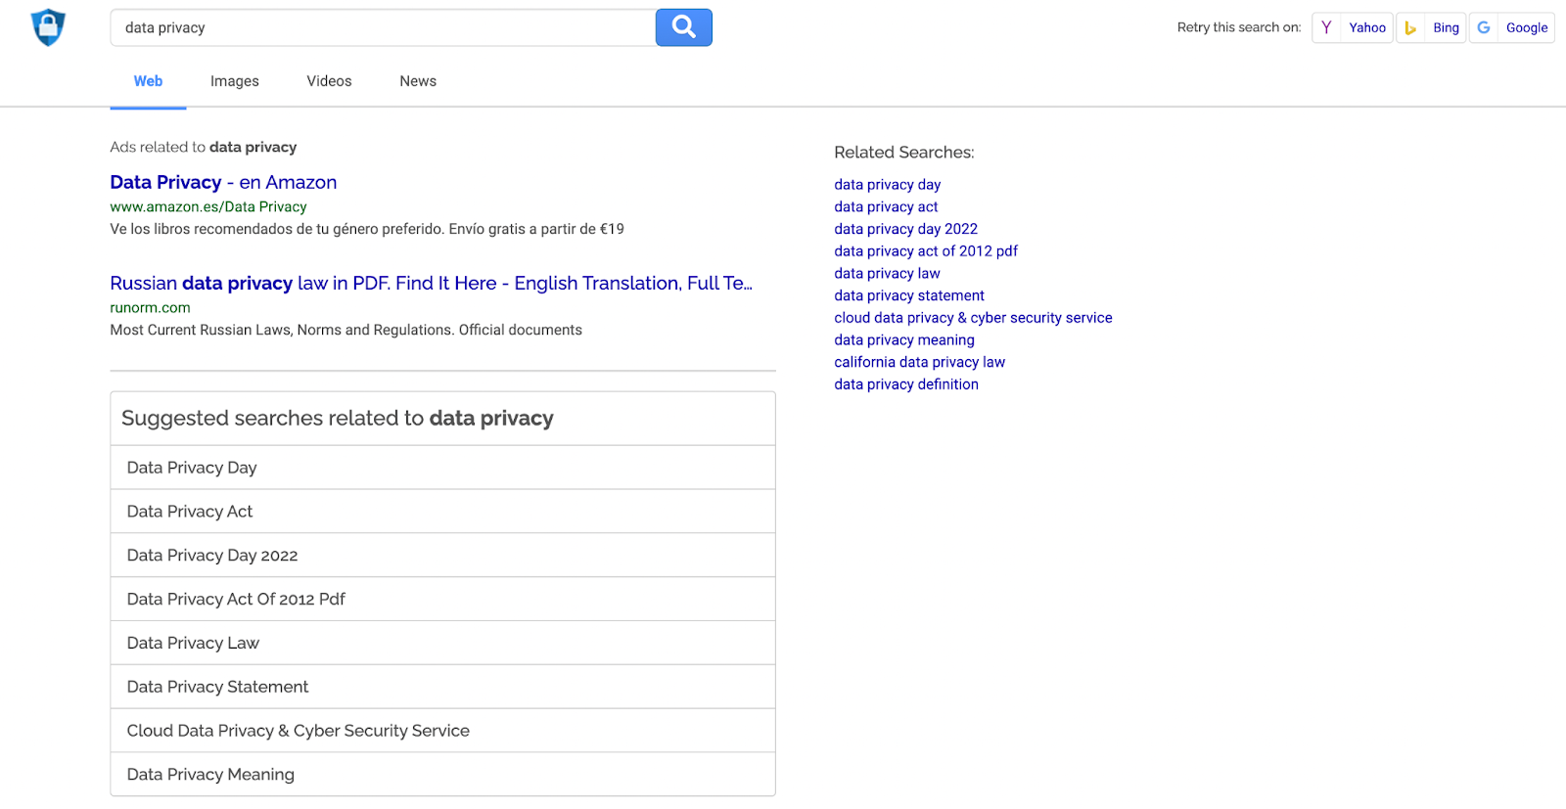
Task: Open the Russian data privacy law ad
Action: [x=431, y=283]
